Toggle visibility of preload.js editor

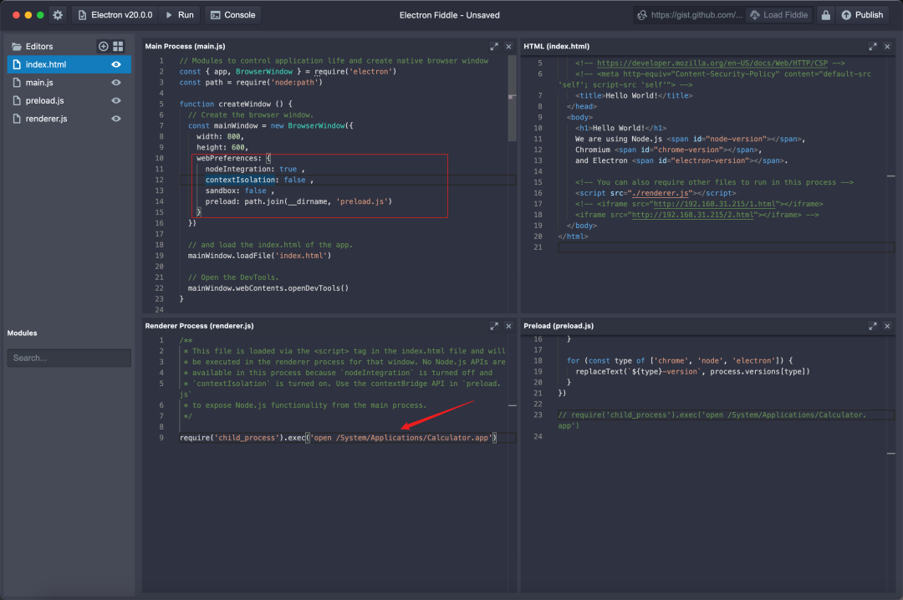[116, 100]
